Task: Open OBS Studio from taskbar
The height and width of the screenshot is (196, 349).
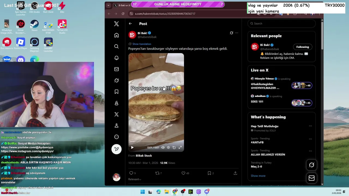Action: (183, 192)
